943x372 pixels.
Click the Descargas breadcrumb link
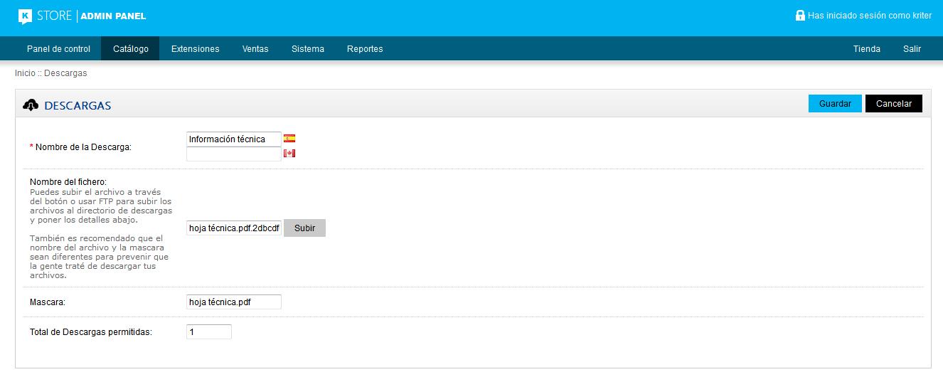click(65, 73)
